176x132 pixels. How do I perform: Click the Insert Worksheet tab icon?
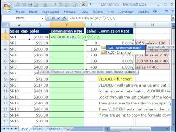(x=67, y=129)
